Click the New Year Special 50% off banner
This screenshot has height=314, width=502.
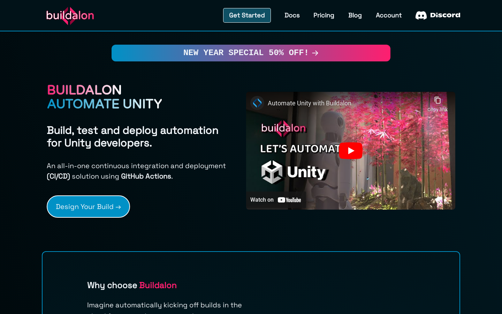[251, 53]
